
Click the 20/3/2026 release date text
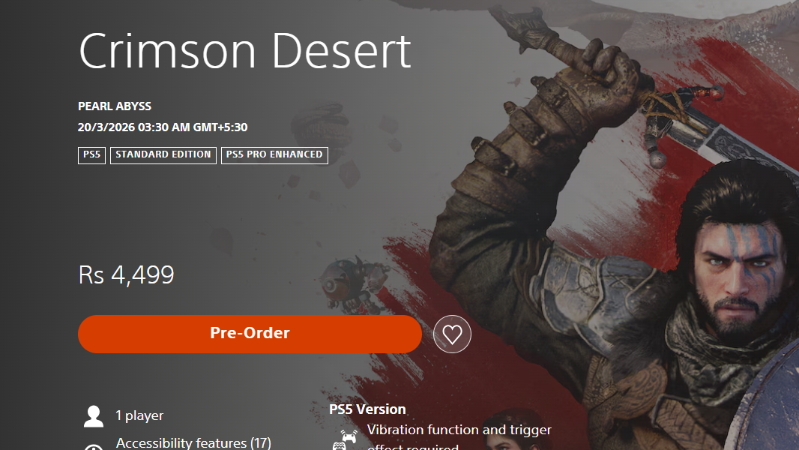point(163,127)
